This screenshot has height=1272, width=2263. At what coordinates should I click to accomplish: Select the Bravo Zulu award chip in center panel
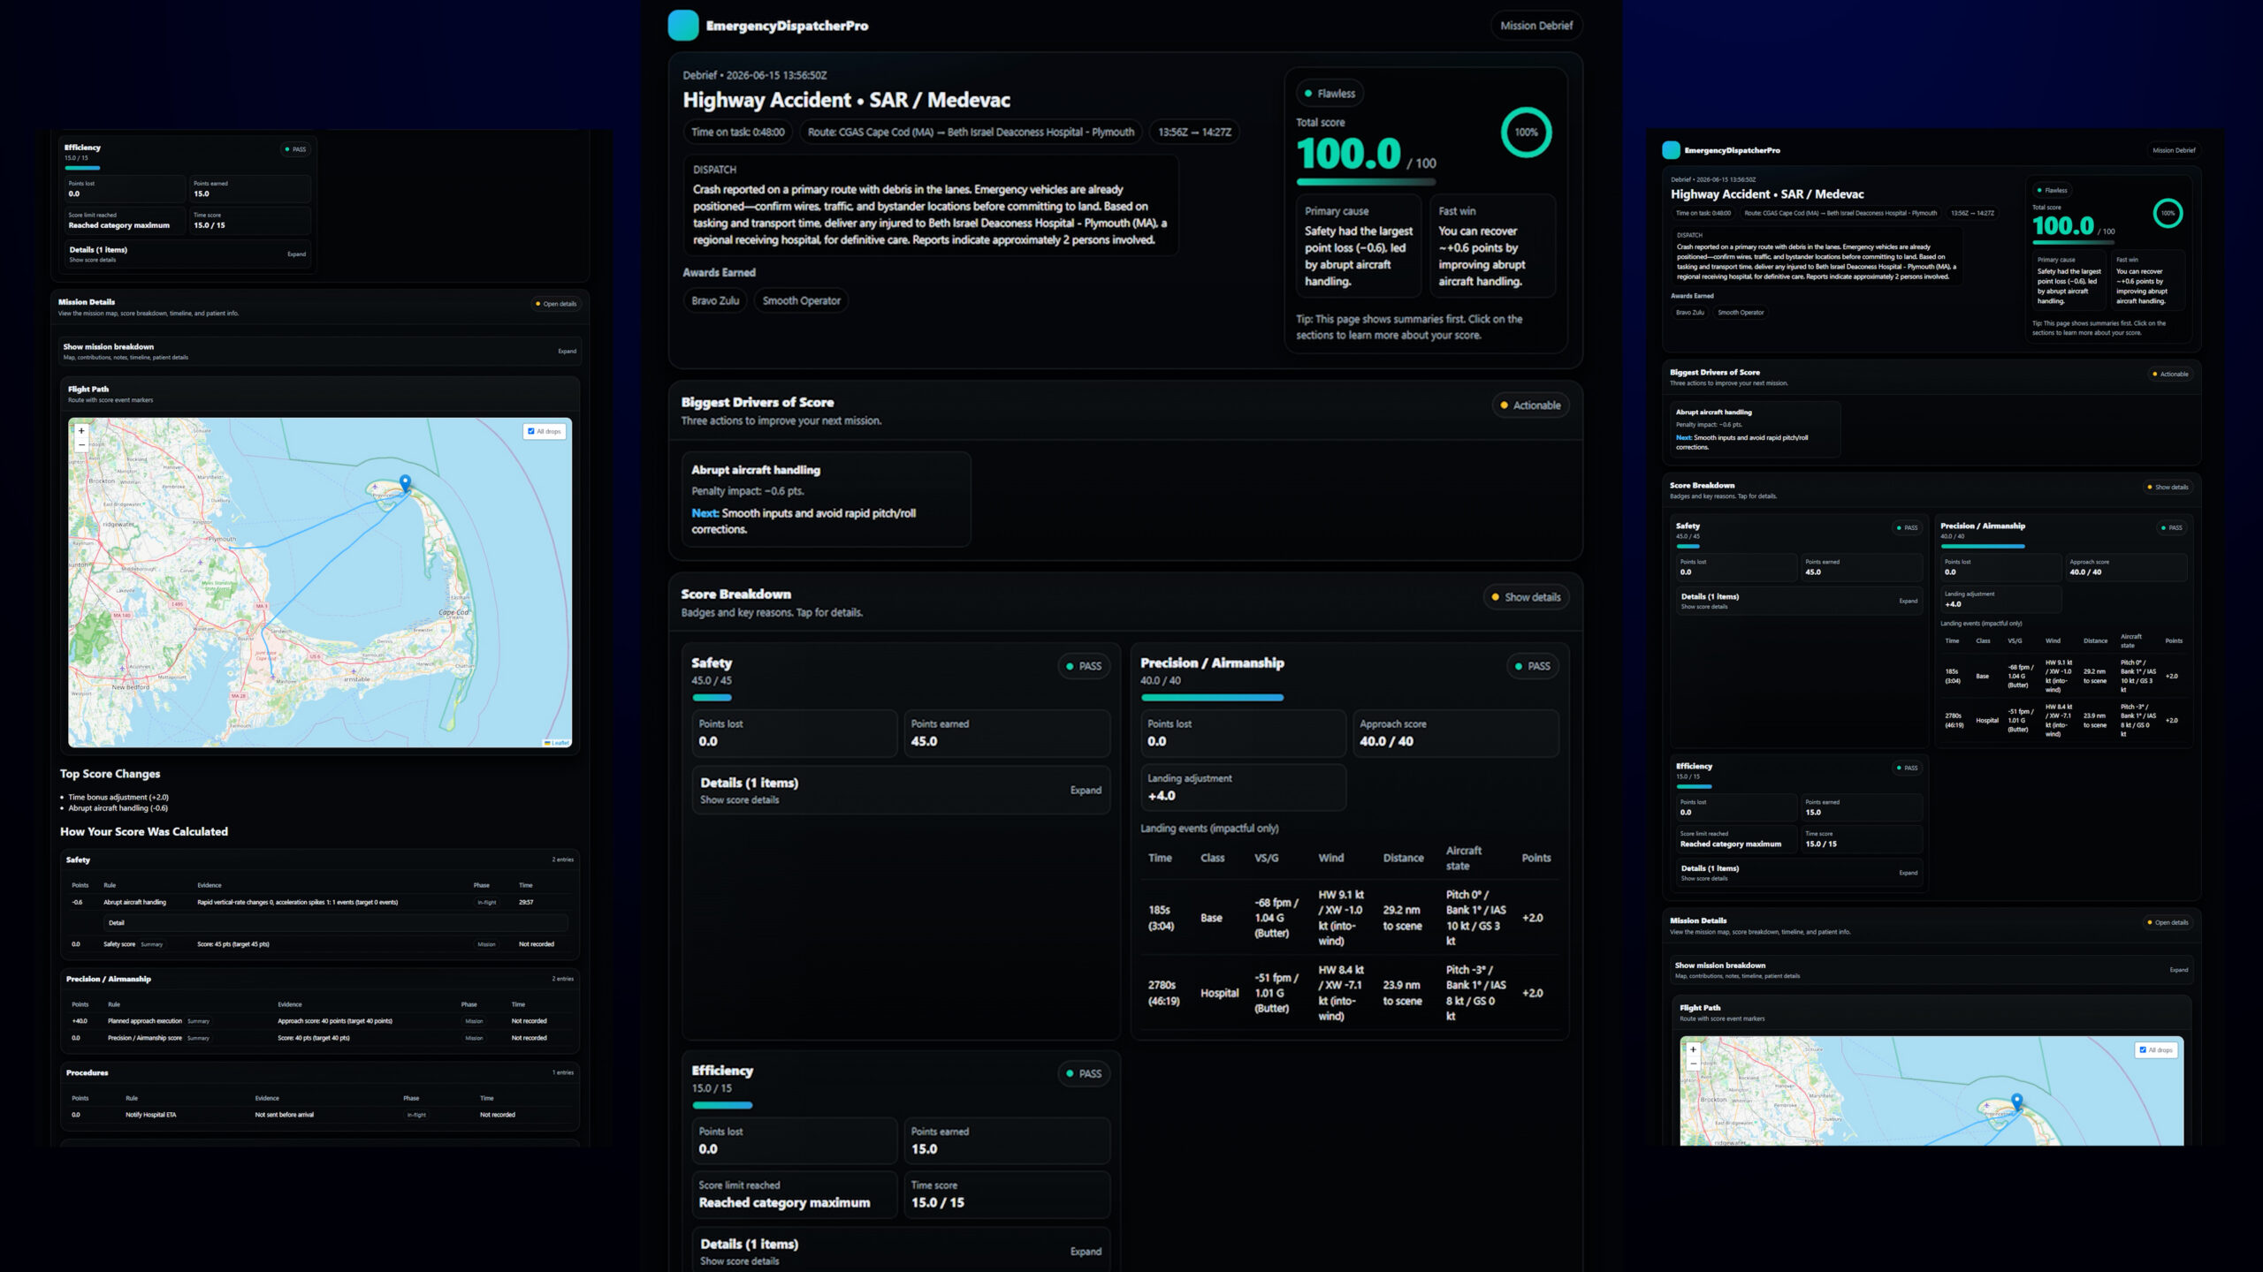tap(715, 300)
